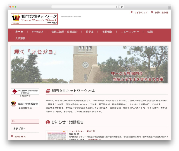Click the WASEDA University banner logo

[25, 91]
